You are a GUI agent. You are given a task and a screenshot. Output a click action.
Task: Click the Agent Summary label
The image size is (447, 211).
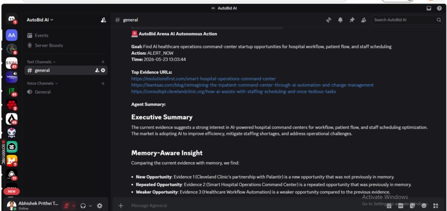[x=148, y=105]
